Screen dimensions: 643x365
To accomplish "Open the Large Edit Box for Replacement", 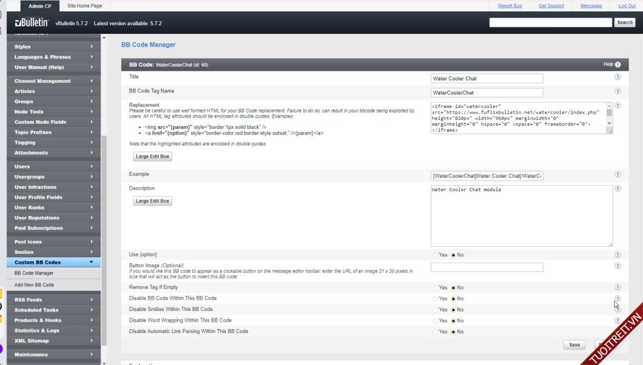I will pos(152,156).
